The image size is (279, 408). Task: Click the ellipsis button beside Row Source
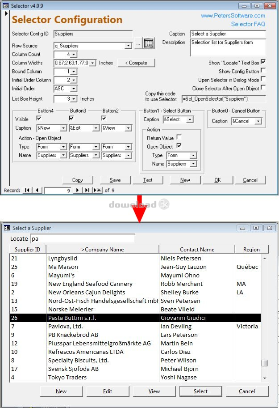138,44
